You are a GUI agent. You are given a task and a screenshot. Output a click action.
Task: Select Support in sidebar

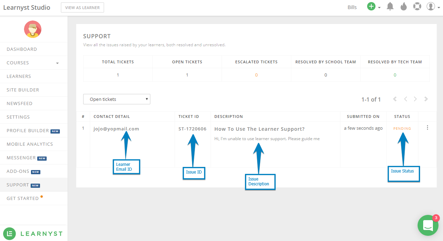(x=34, y=185)
